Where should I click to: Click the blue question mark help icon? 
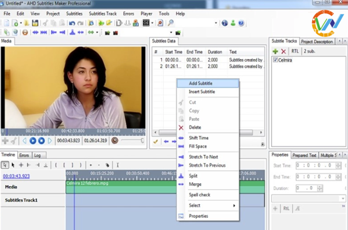click(x=241, y=23)
